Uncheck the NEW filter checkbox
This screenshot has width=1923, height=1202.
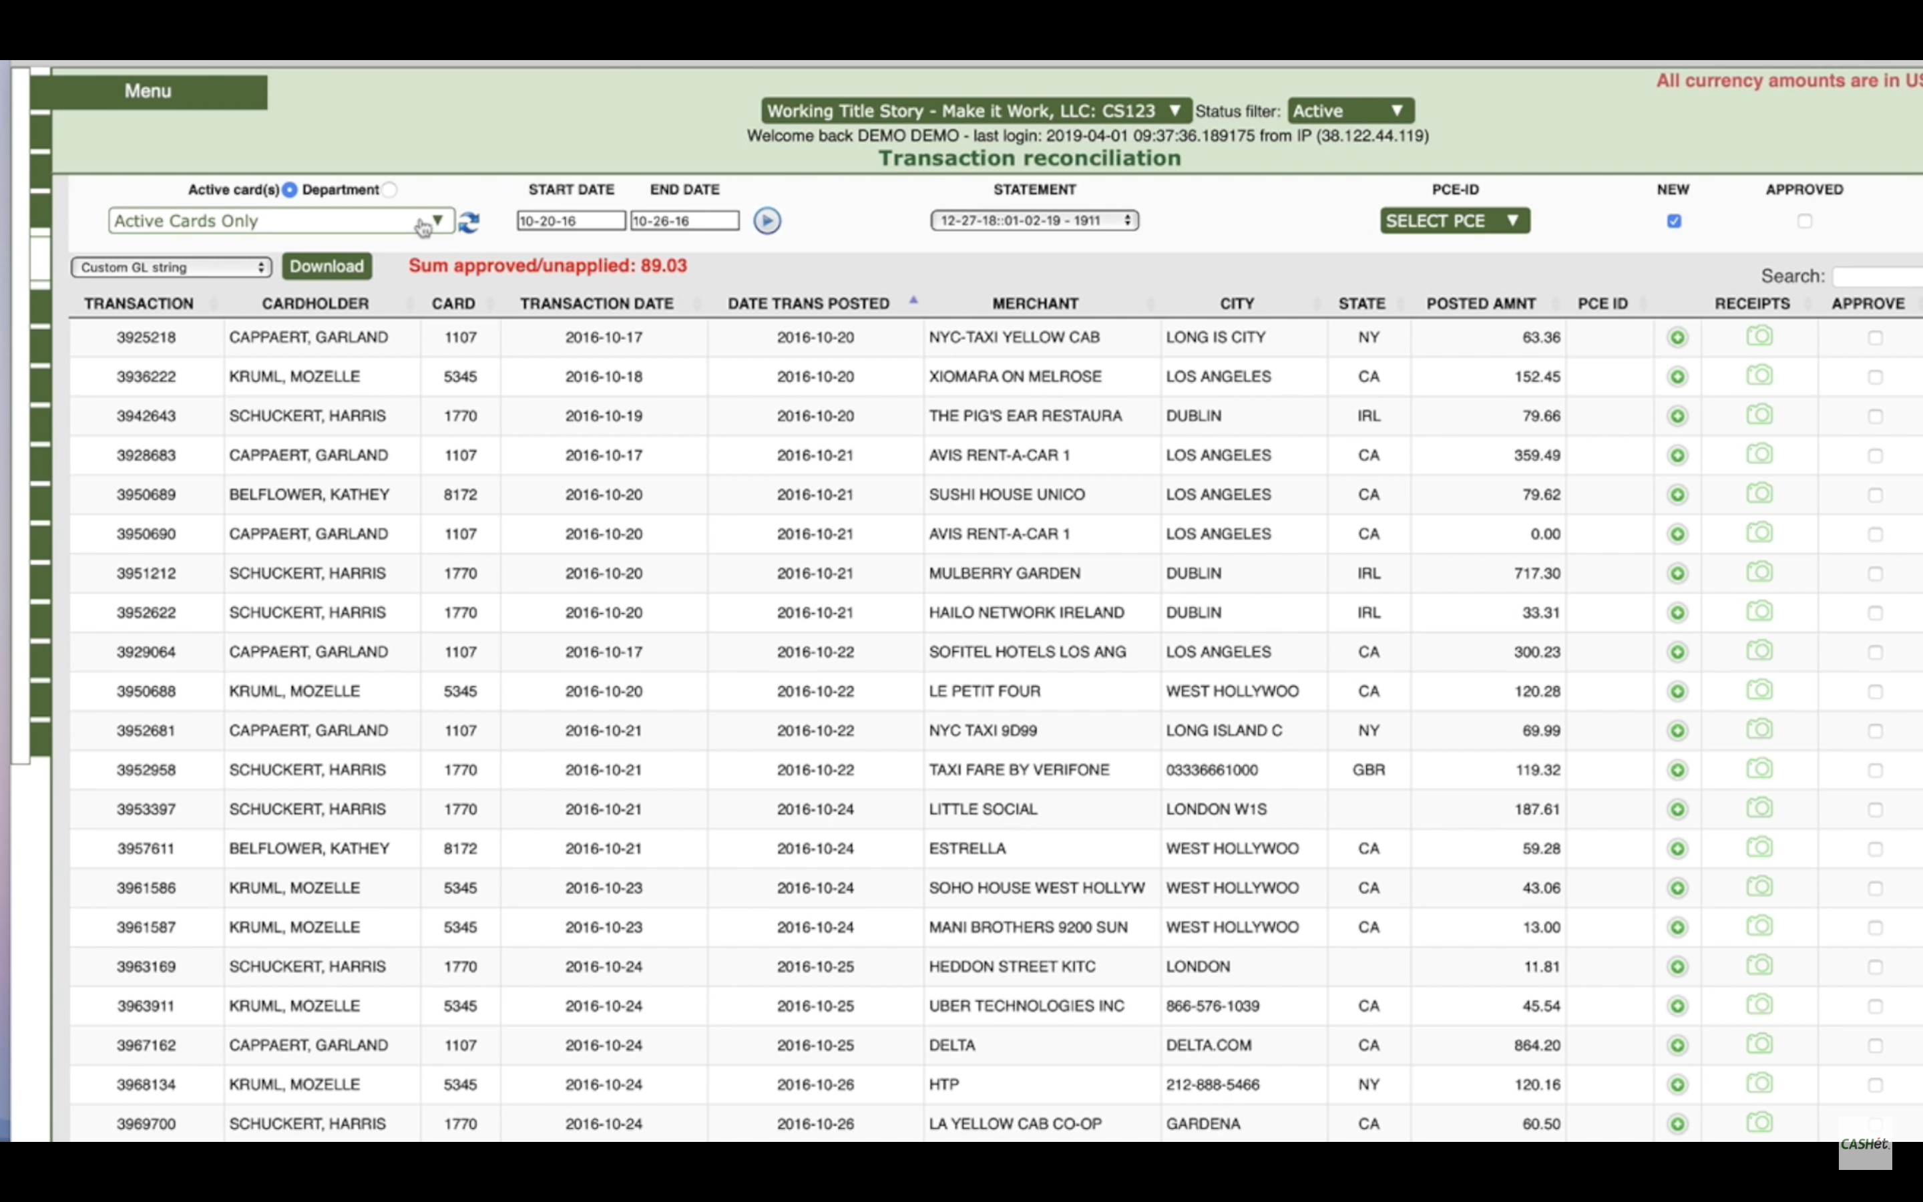1673,221
